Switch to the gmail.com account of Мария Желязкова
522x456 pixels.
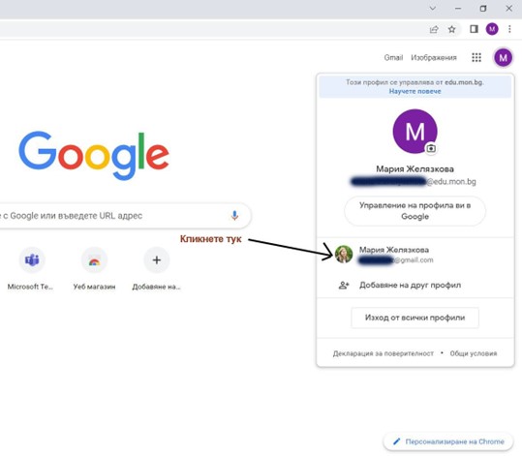pos(415,255)
